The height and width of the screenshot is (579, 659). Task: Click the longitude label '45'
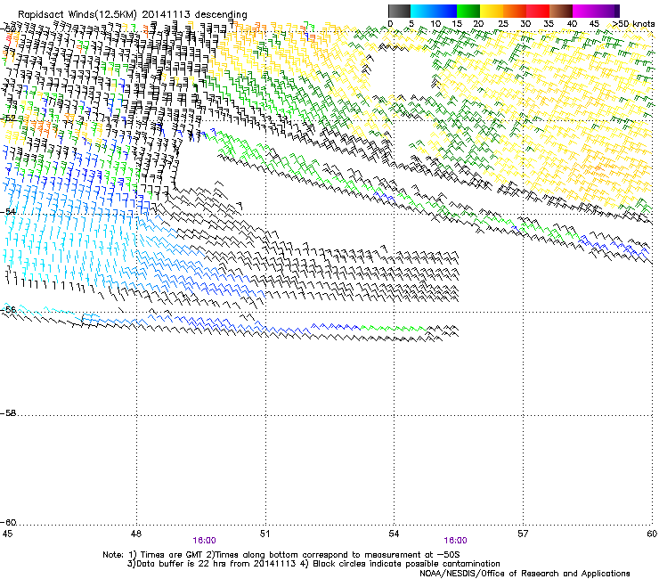(7, 534)
